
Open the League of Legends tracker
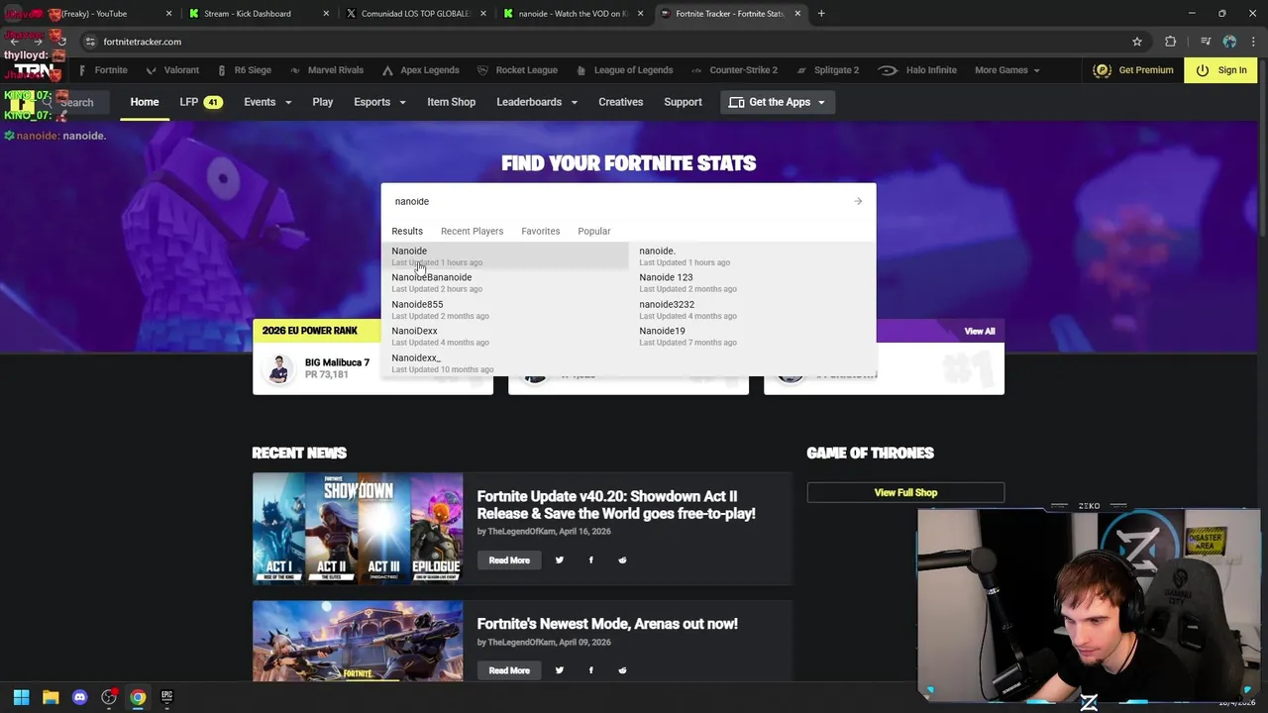(x=624, y=70)
